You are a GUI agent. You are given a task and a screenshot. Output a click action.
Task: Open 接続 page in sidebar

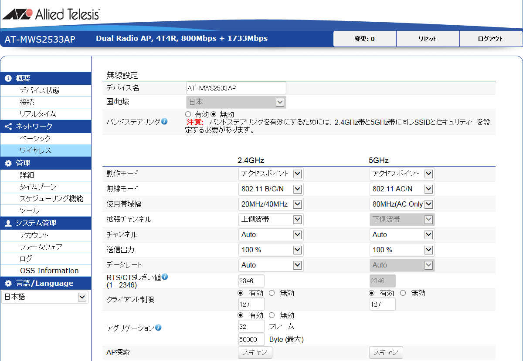46,102
